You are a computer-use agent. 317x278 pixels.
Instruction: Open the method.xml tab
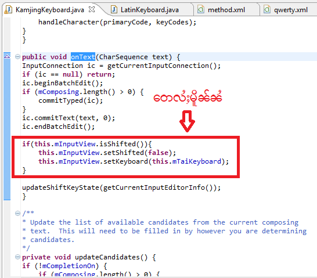226,10
